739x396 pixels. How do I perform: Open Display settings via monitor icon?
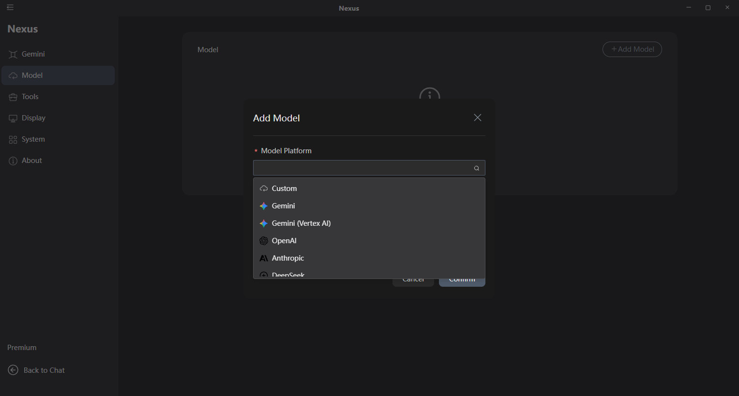[13, 117]
